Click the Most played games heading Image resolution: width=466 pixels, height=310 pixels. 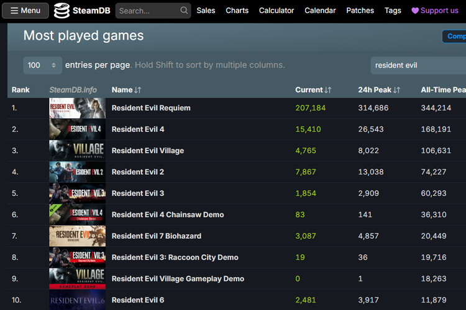[83, 35]
